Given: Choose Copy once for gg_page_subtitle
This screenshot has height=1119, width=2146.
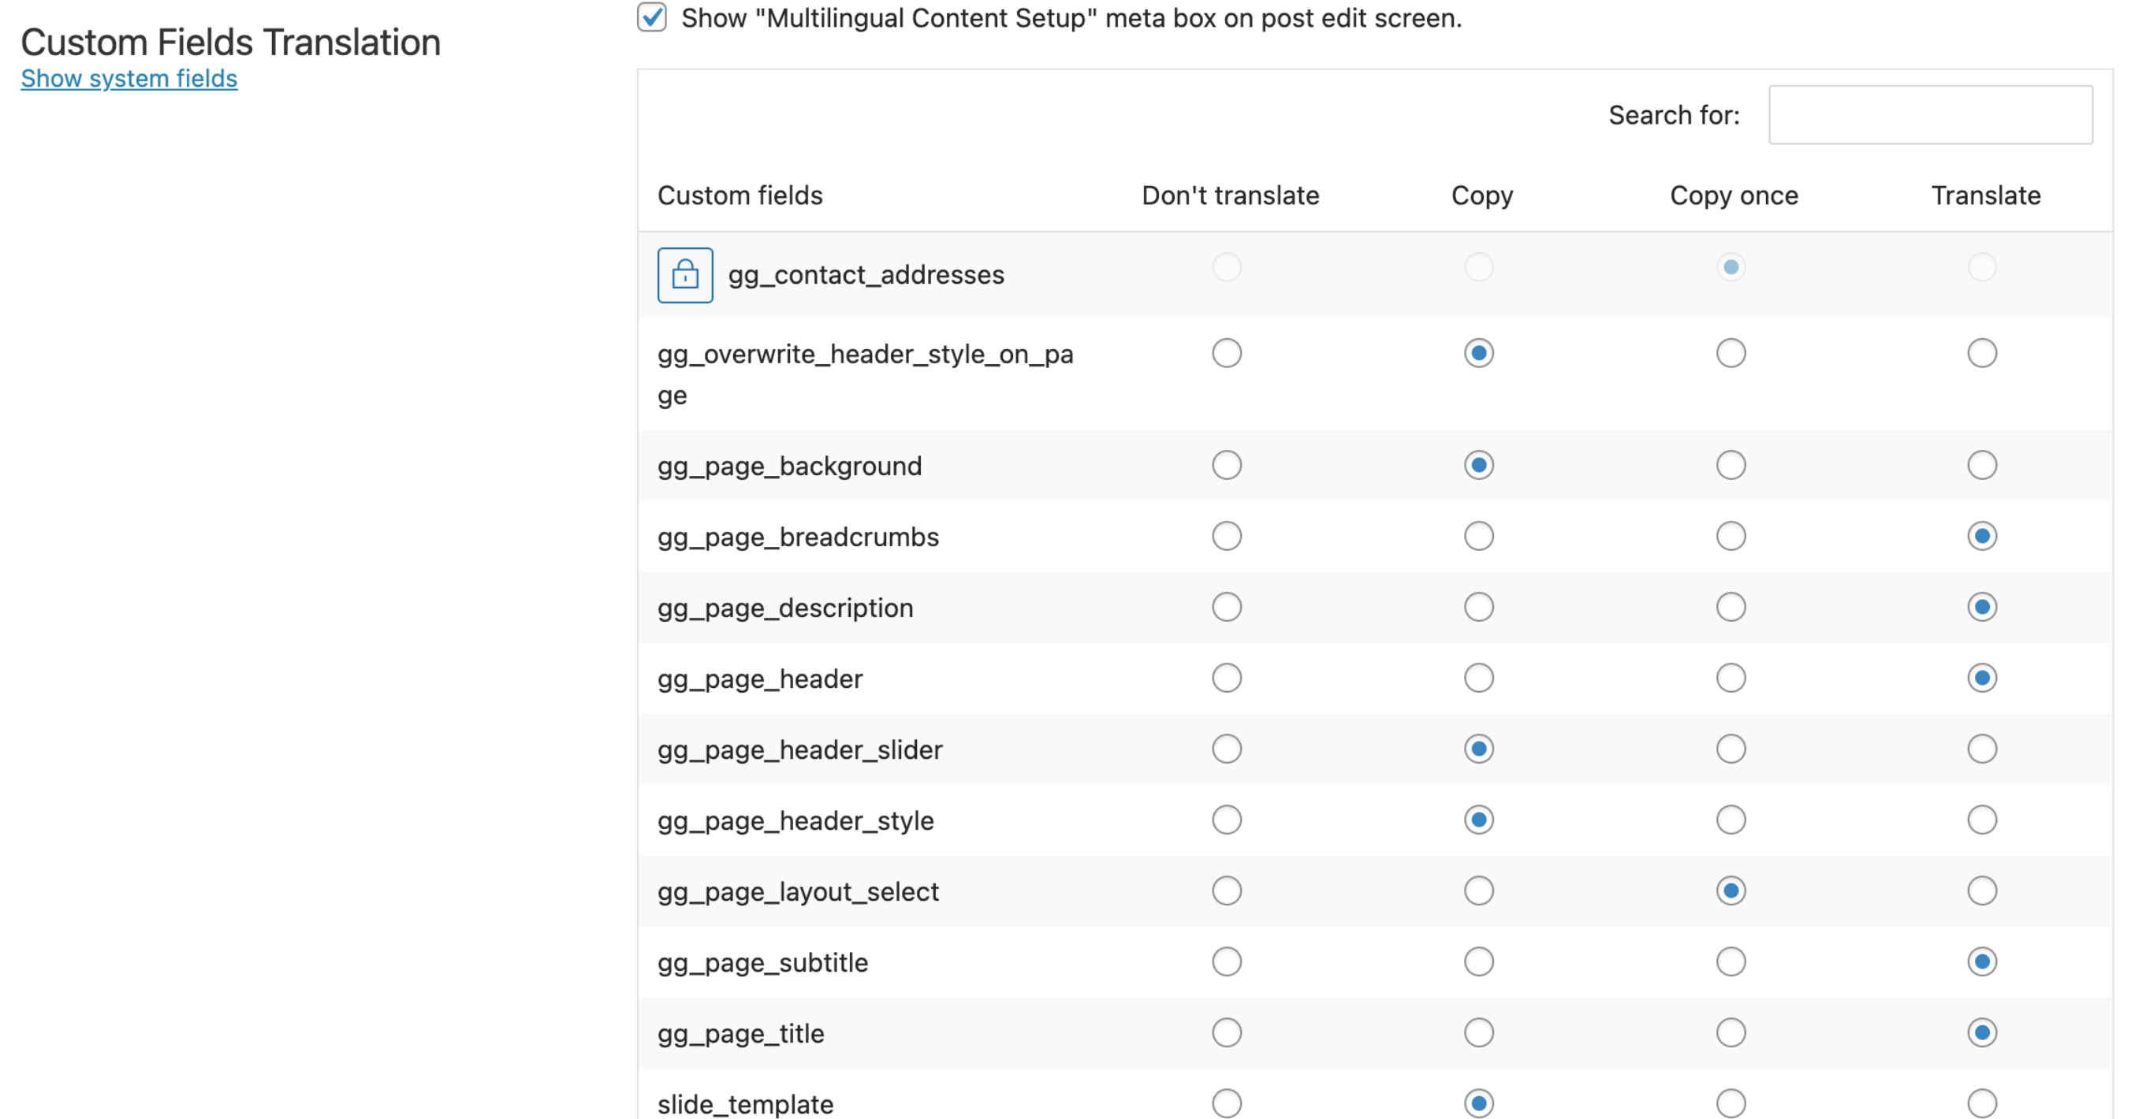Looking at the screenshot, I should (x=1731, y=961).
